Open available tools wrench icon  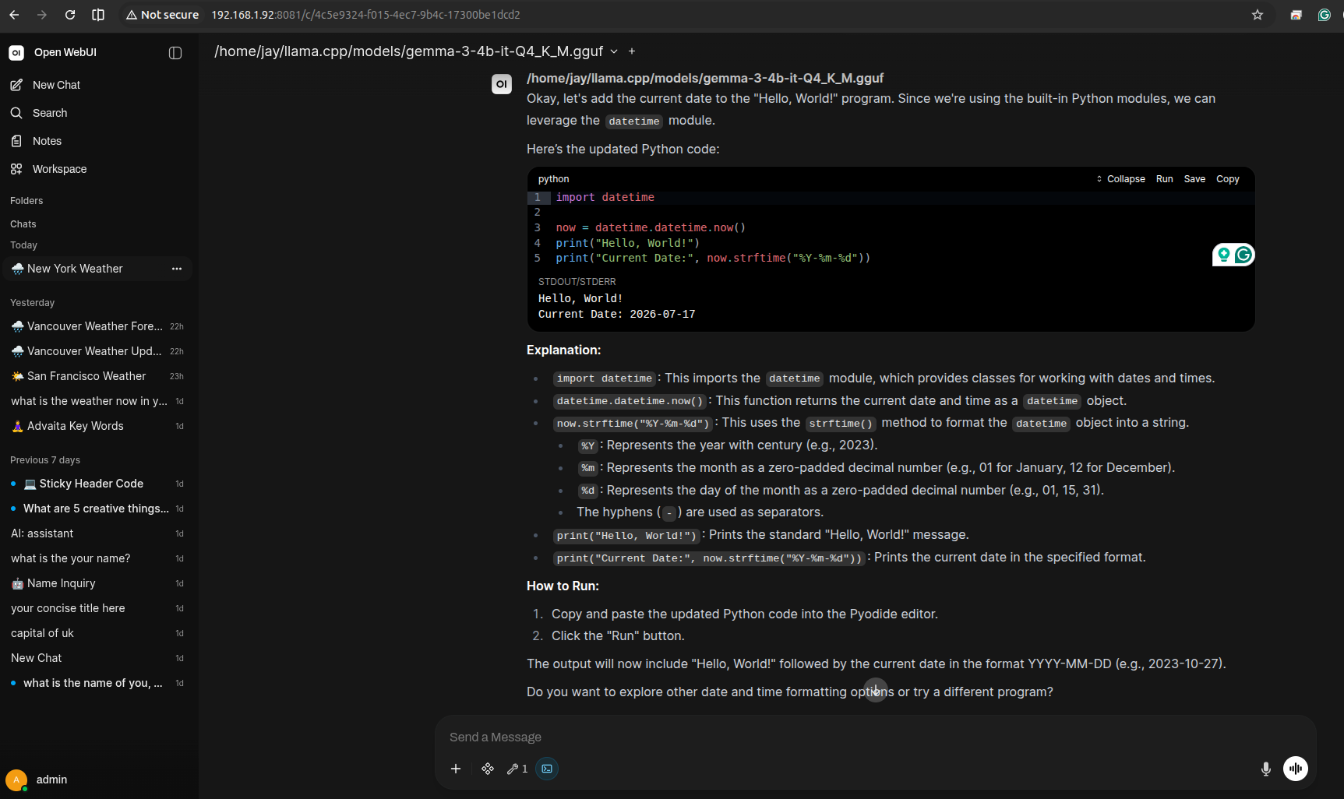(x=517, y=769)
